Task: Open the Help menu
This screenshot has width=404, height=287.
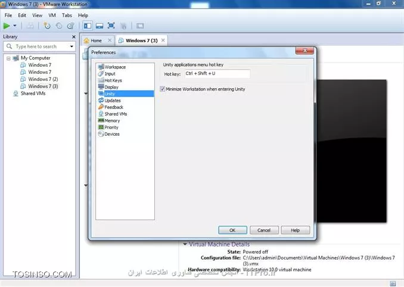Action: 83,15
